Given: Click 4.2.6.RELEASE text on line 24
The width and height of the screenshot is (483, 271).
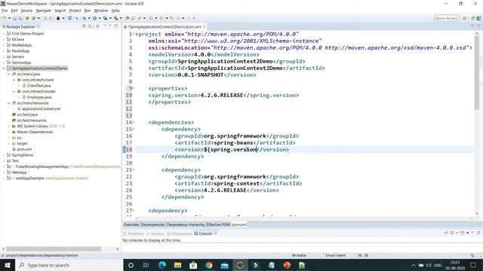Looking at the screenshot, I should tap(225, 190).
